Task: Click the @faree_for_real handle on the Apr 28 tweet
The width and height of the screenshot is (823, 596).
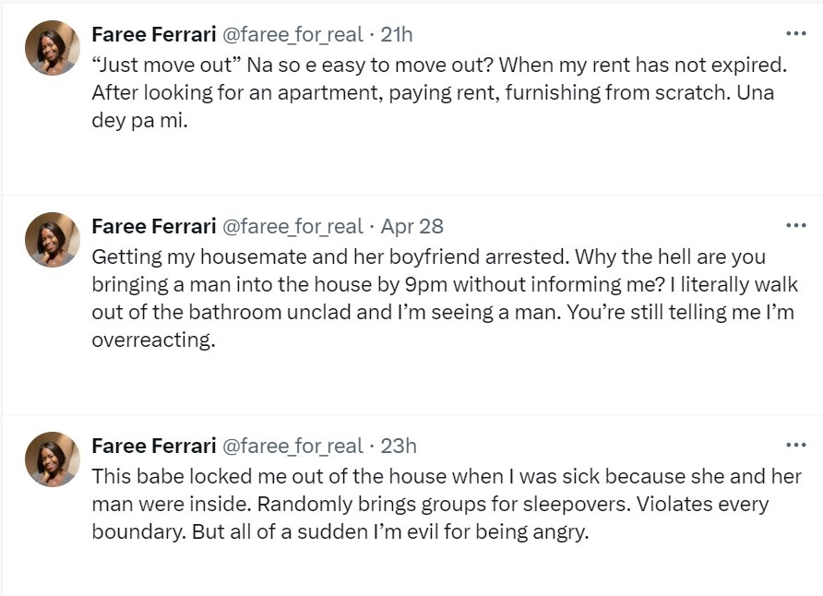Action: pos(293,226)
